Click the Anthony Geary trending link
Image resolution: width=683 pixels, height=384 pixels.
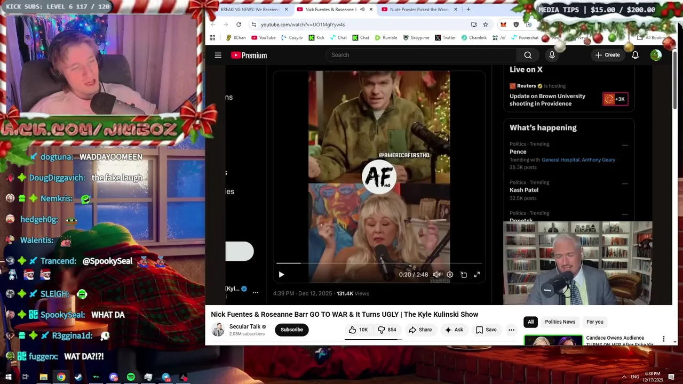coord(598,159)
